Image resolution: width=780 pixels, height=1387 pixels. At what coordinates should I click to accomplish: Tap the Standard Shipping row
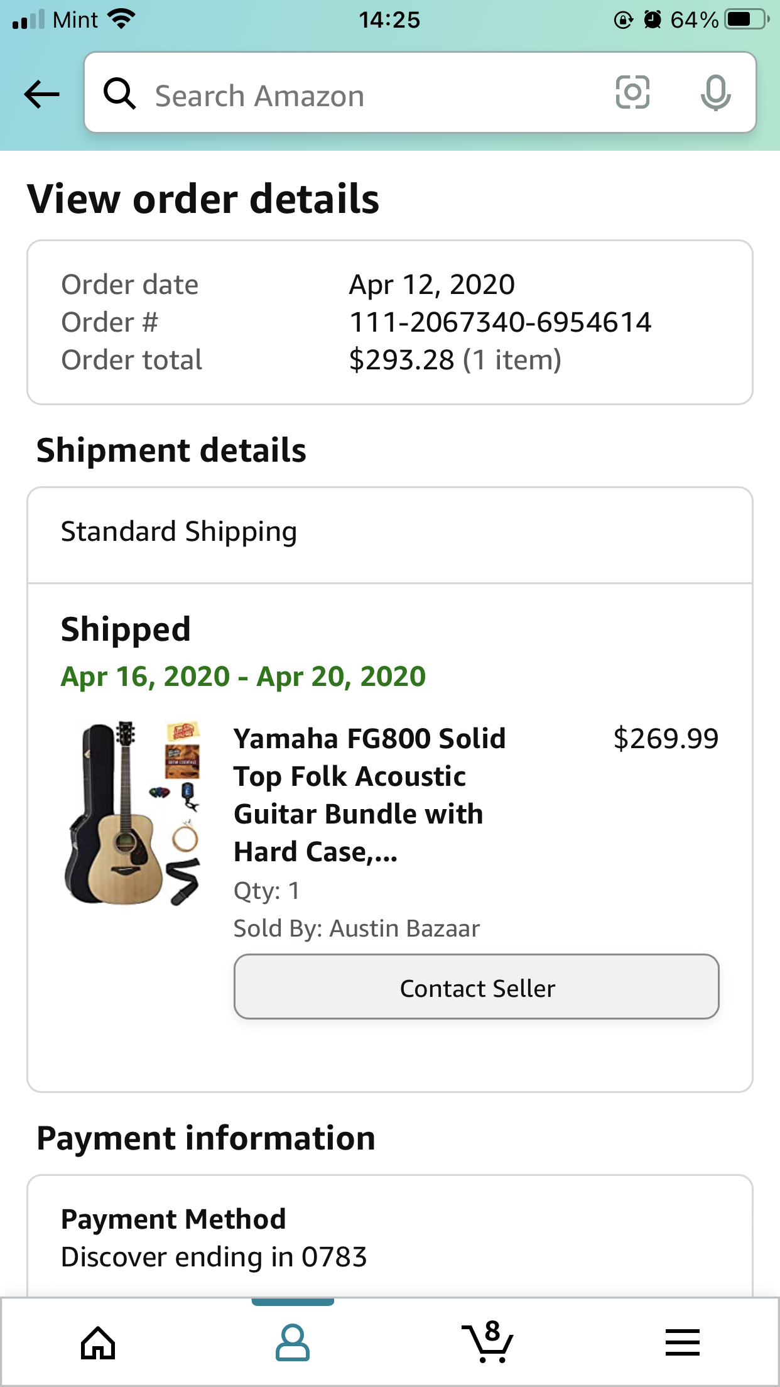[389, 533]
